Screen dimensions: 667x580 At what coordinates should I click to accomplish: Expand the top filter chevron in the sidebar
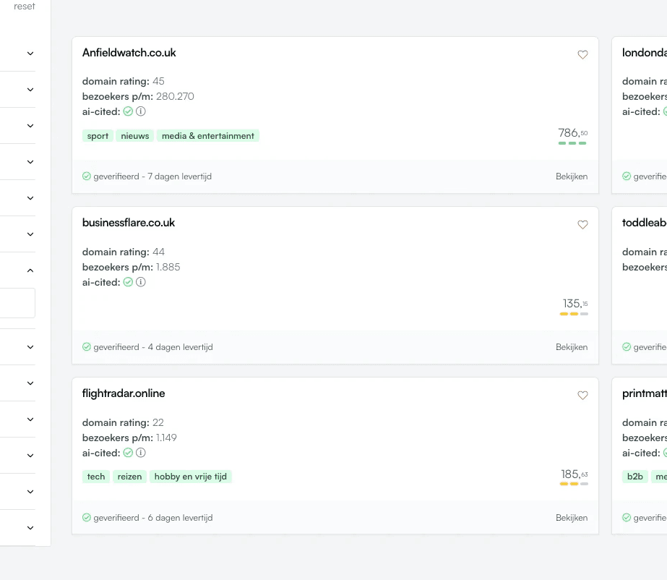tap(30, 53)
